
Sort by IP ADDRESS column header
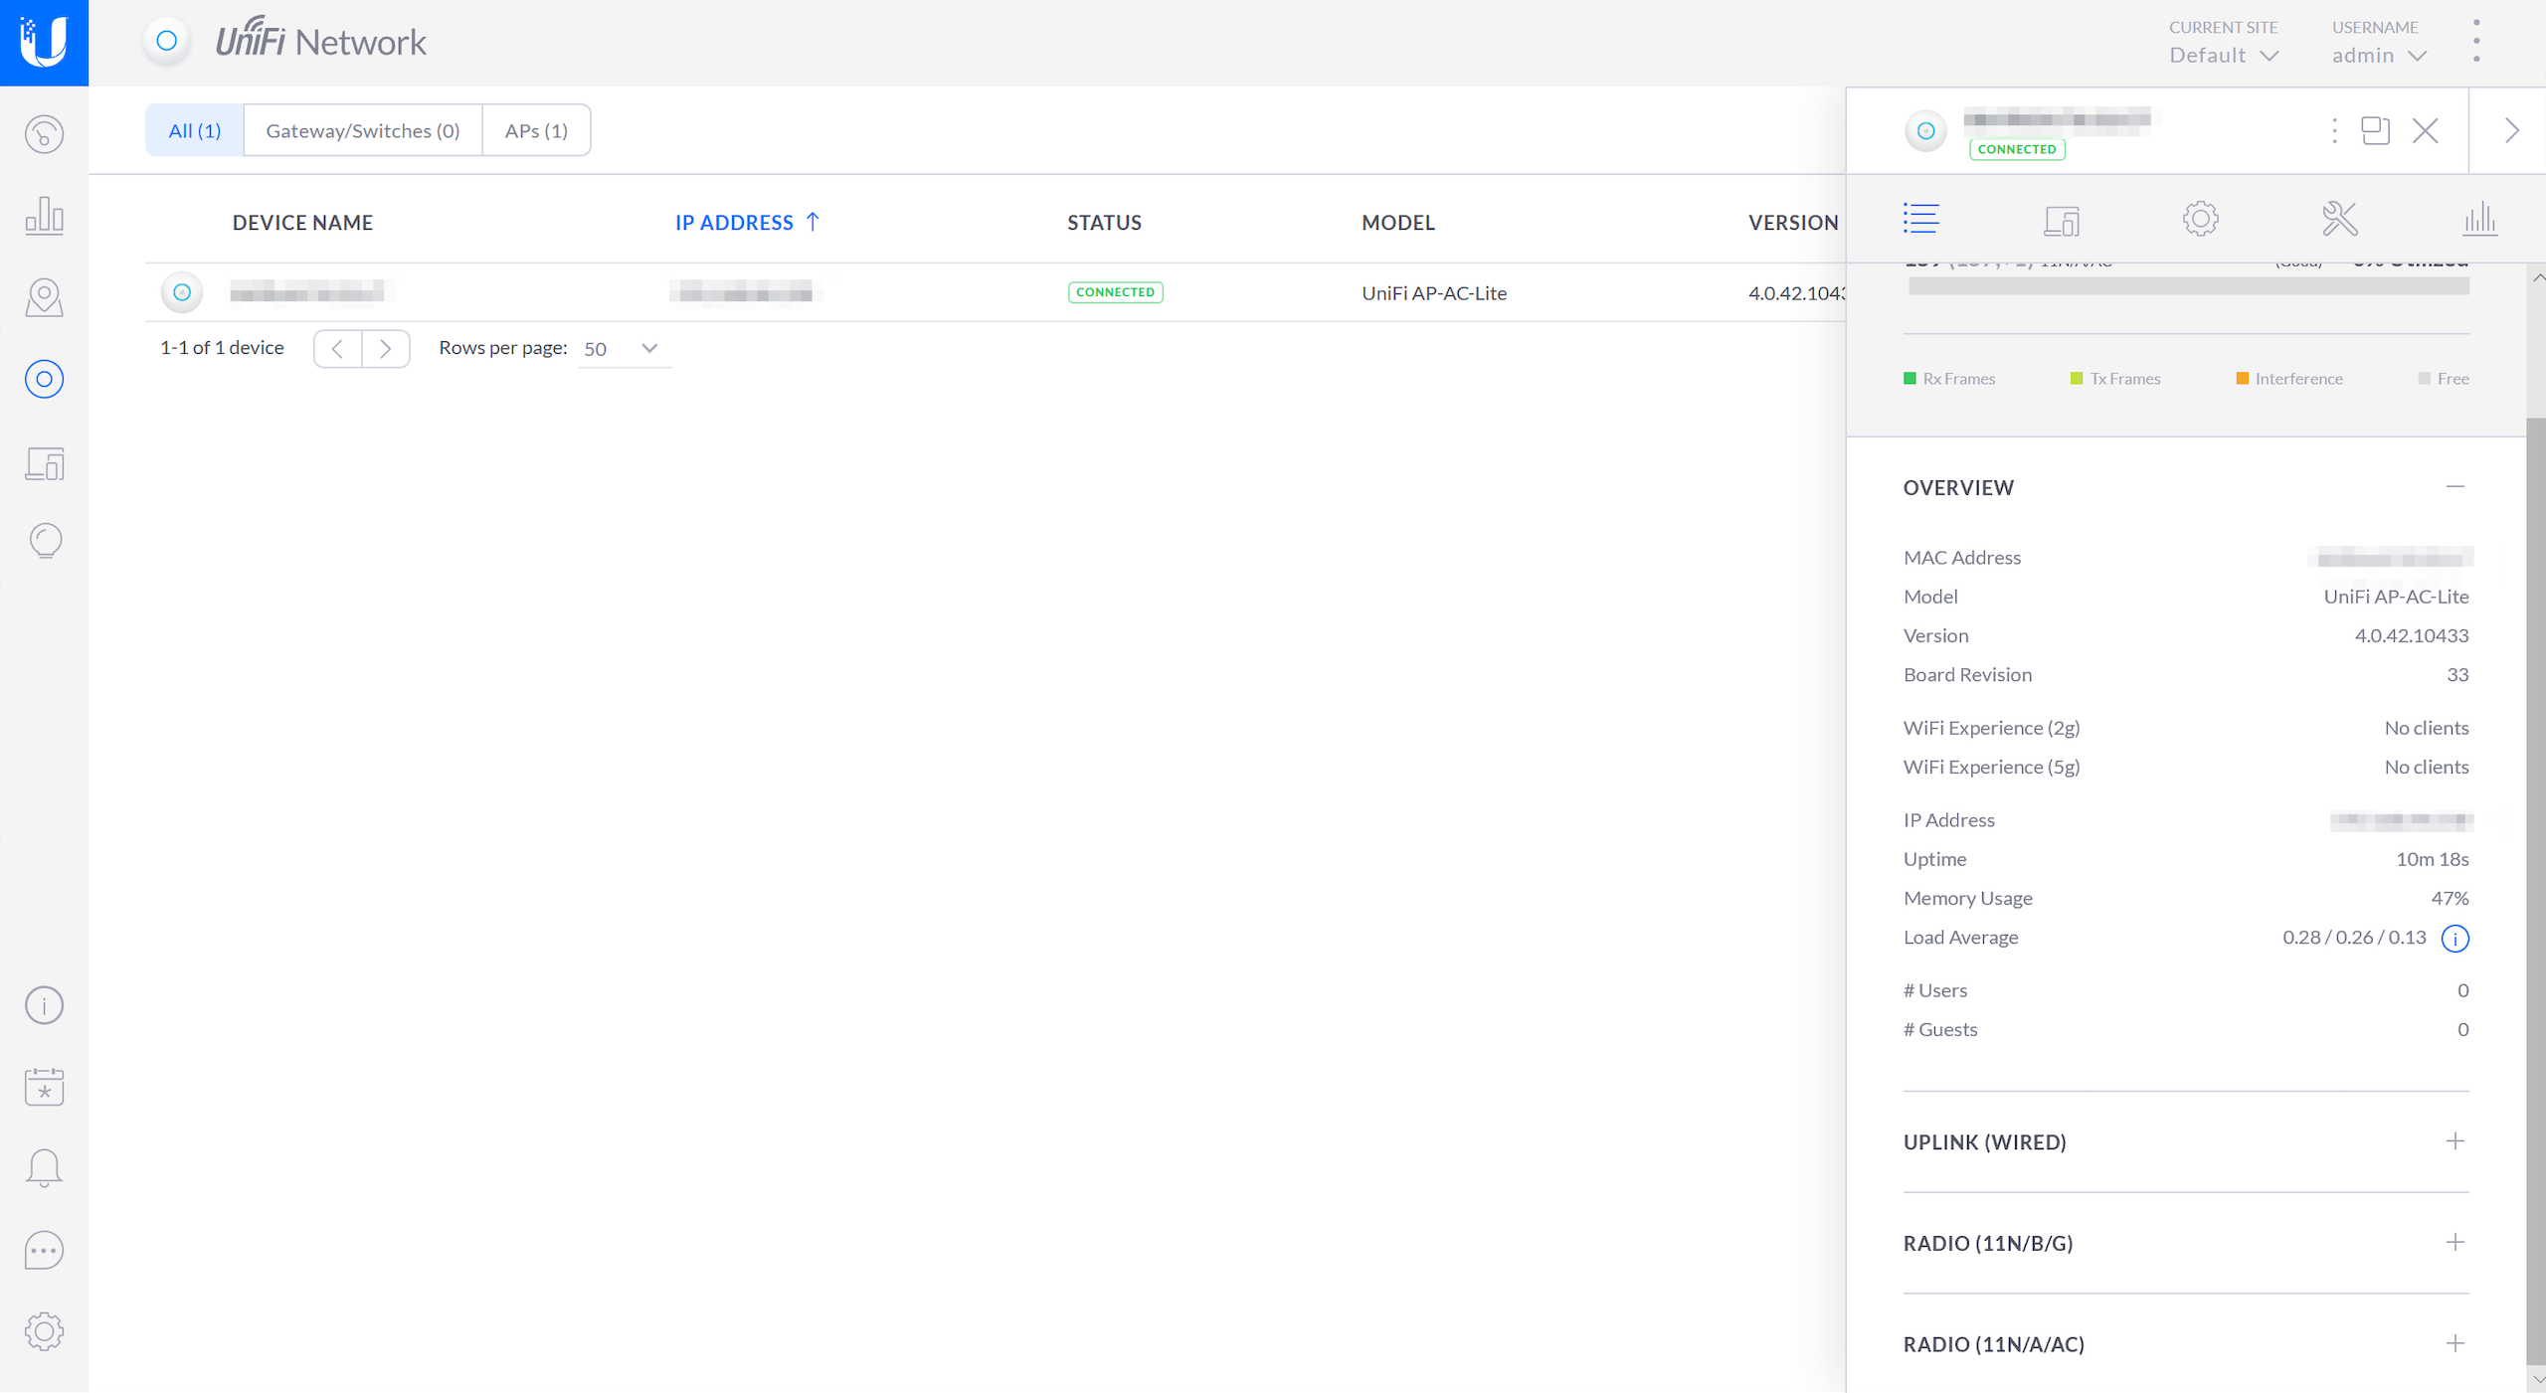coord(734,223)
